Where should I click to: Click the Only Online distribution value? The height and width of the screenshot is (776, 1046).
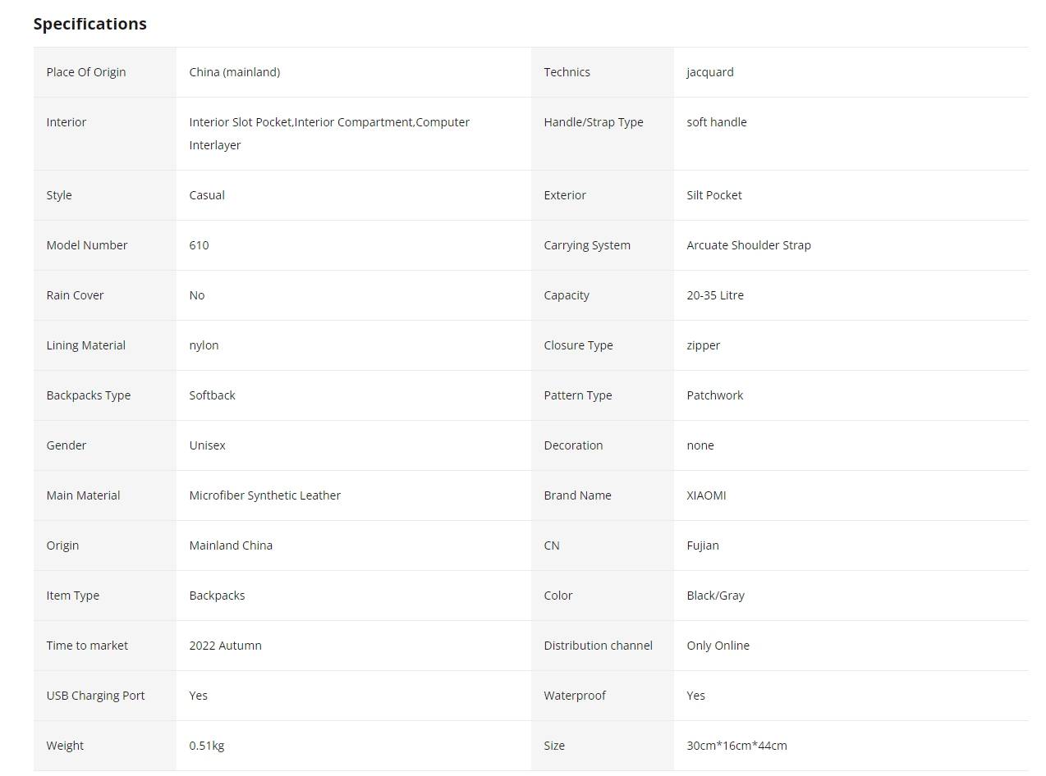coord(718,646)
